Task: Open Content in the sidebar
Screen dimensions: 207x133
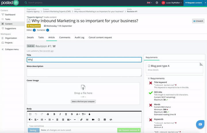Action: tap(9, 24)
